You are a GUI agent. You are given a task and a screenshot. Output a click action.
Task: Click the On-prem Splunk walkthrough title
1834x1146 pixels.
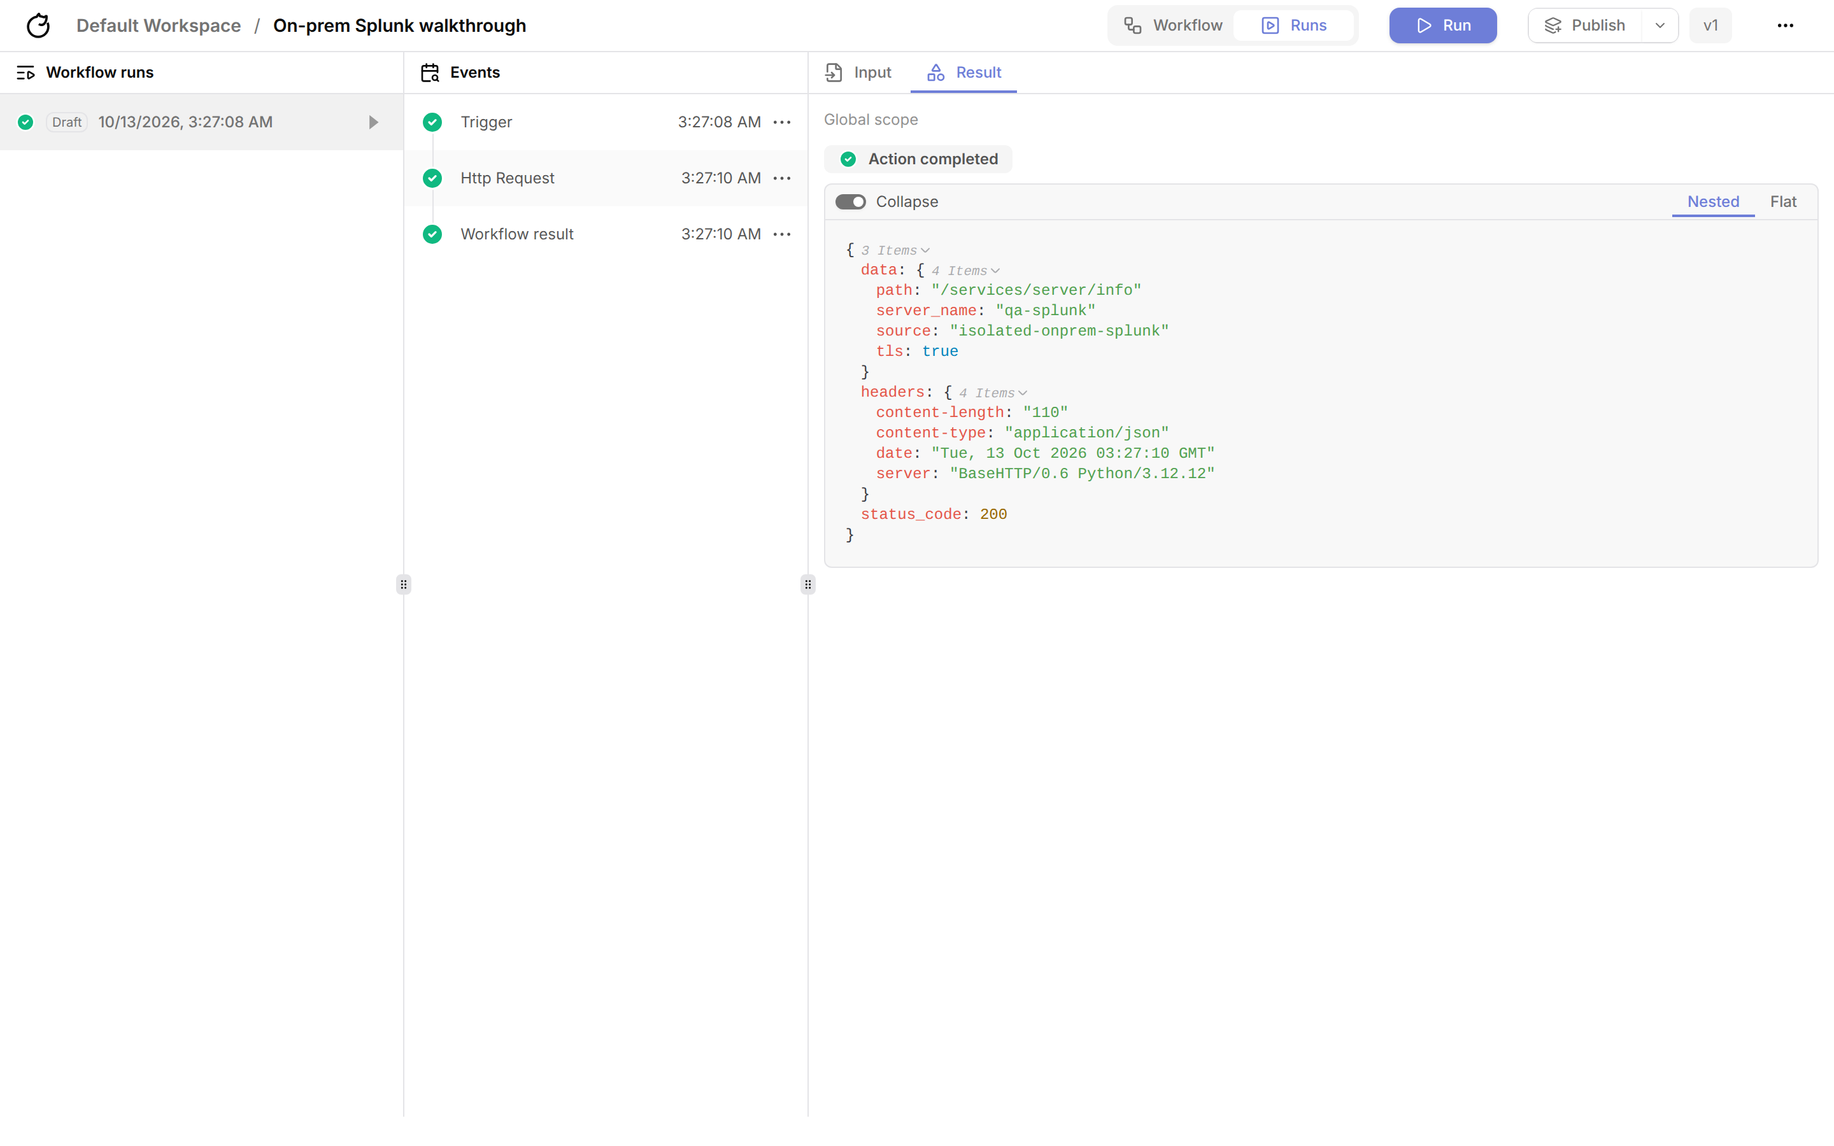[x=399, y=25]
